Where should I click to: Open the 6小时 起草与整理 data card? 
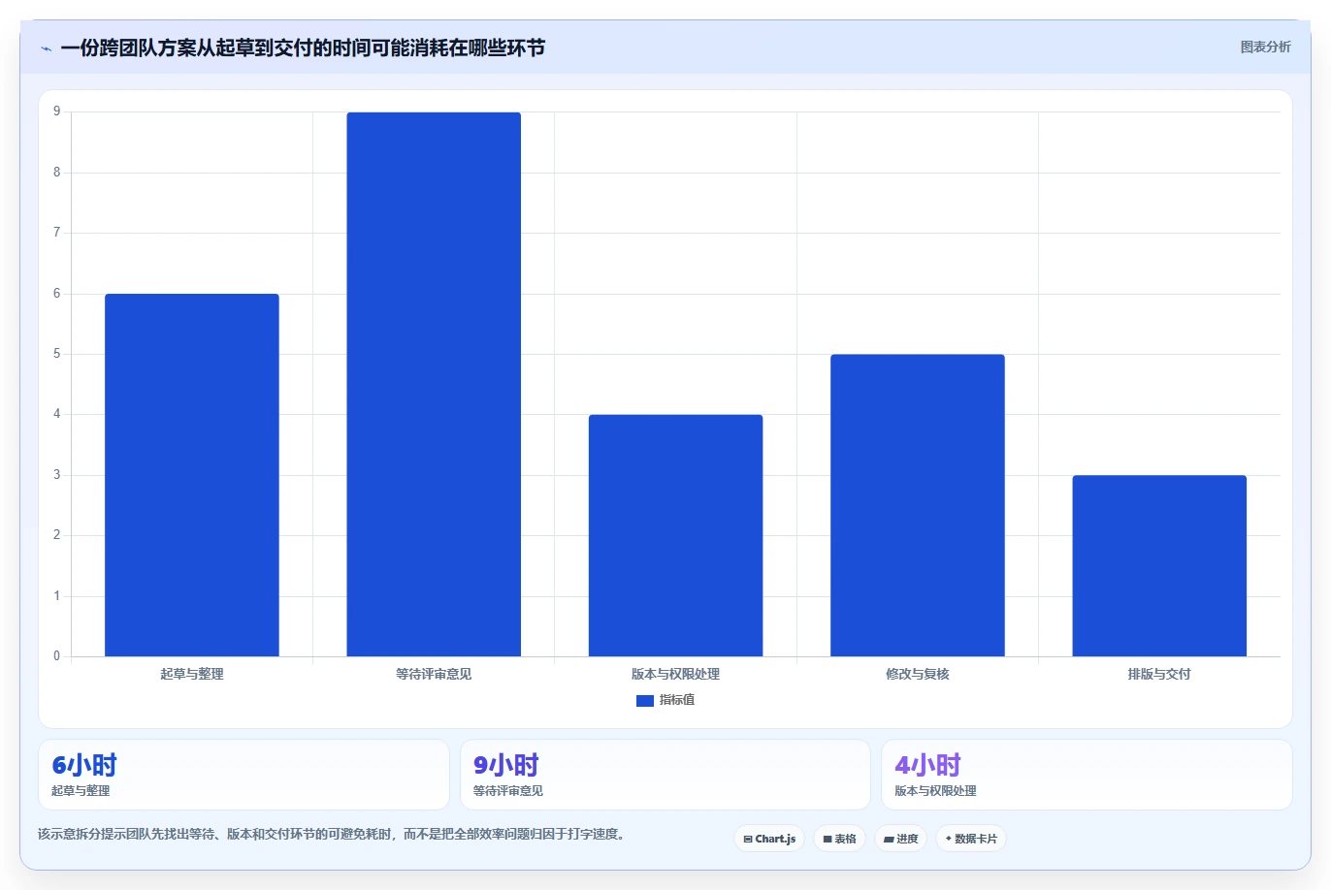coord(243,775)
